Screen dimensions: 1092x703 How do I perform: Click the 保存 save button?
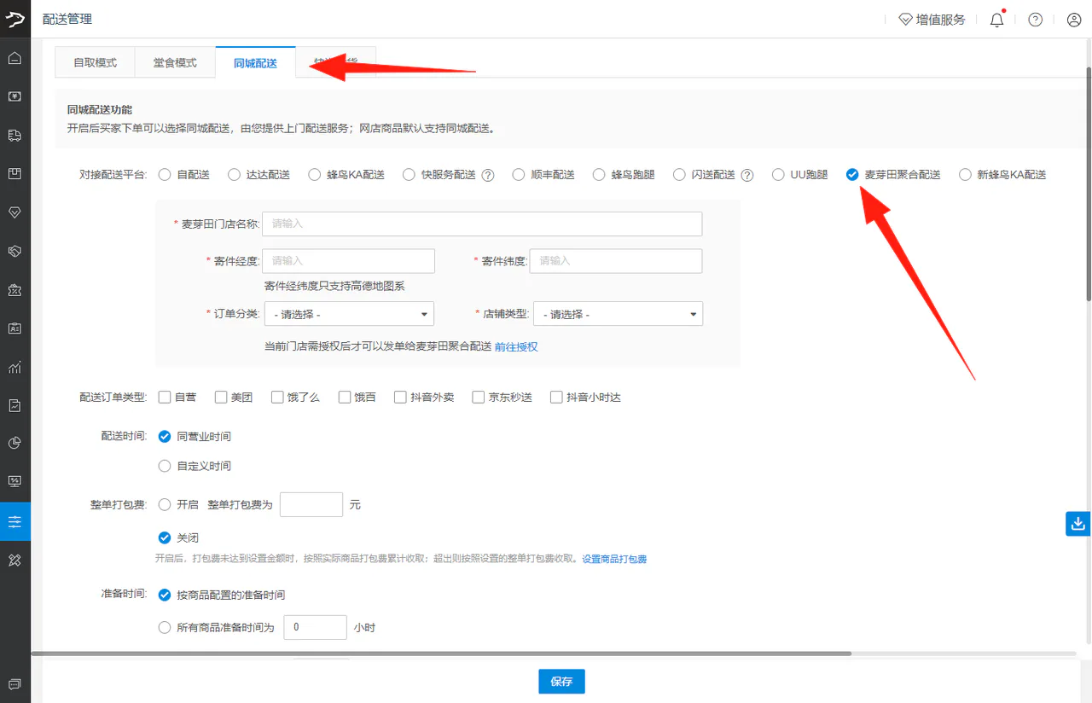click(x=561, y=682)
